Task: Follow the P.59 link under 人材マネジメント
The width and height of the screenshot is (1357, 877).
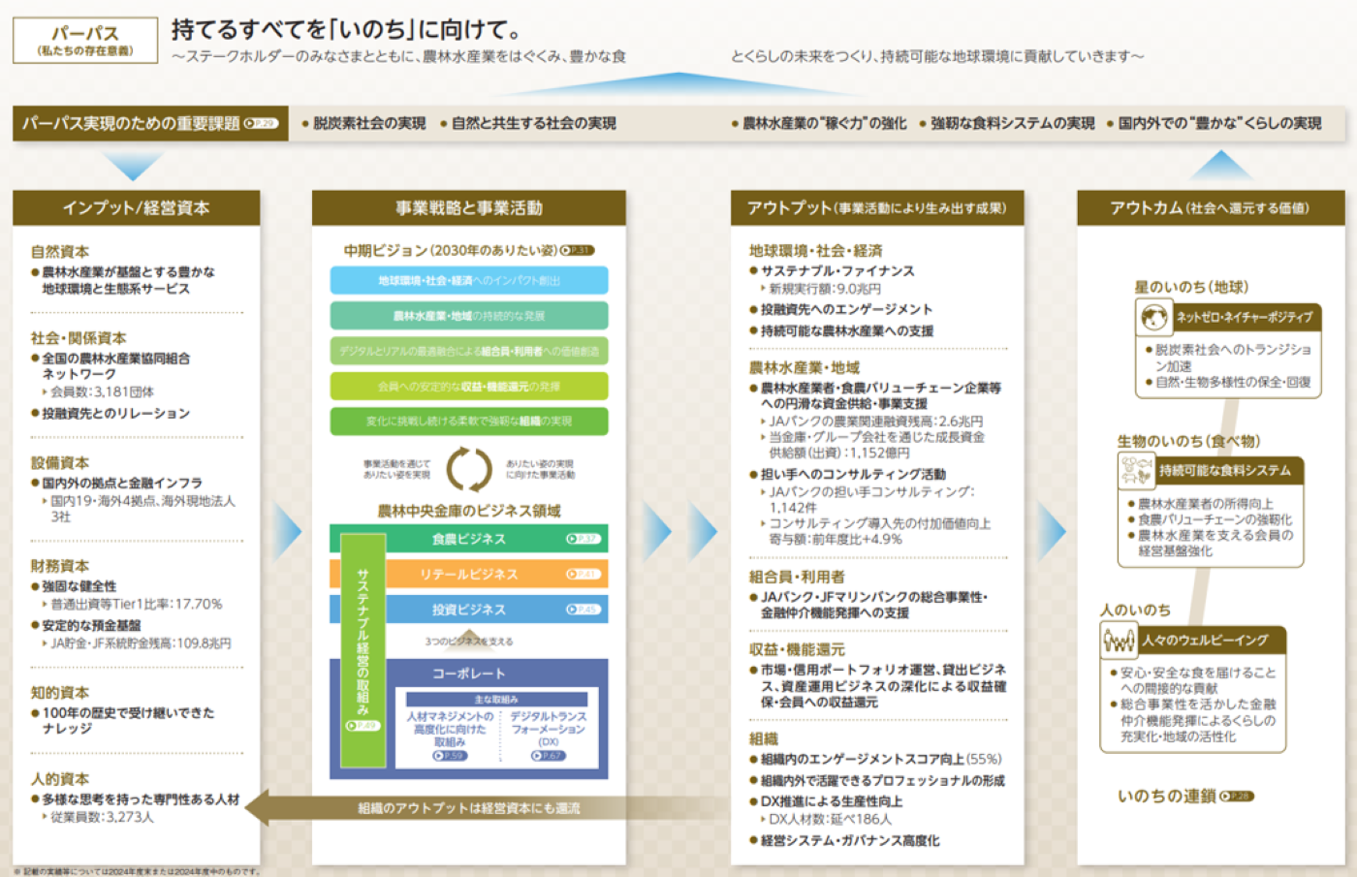Action: 450,756
